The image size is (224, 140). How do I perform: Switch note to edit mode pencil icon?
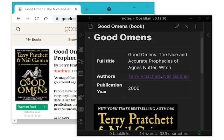pyautogui.click(x=177, y=26)
